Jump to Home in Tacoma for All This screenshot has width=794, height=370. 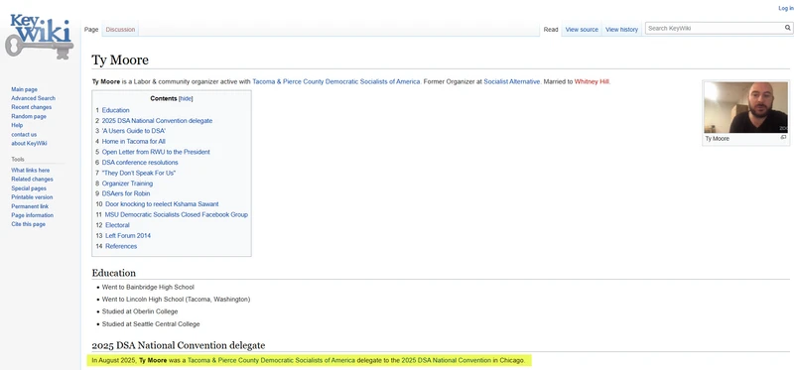[134, 142]
